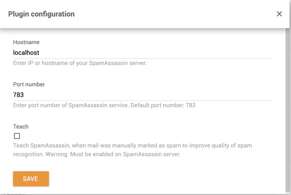The height and width of the screenshot is (195, 291).
Task: Select the localhost hostname value
Action: pos(26,53)
